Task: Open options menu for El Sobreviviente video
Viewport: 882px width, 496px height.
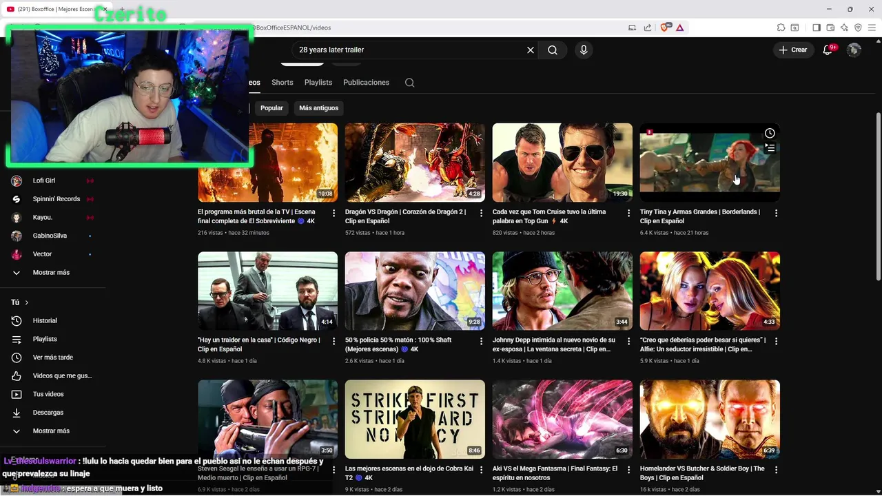Action: pos(334,213)
